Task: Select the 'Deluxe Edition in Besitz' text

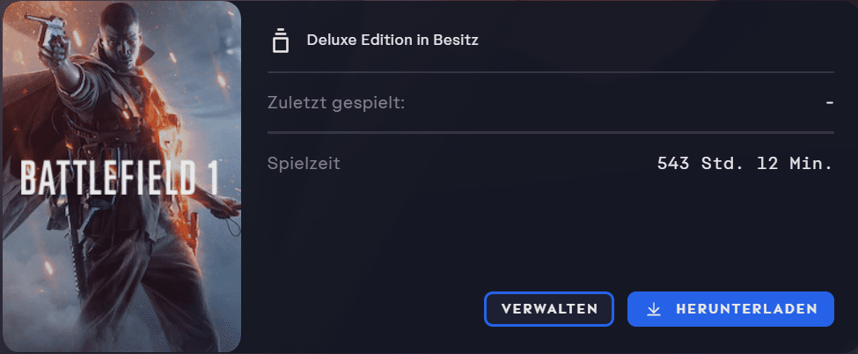Action: tap(392, 40)
